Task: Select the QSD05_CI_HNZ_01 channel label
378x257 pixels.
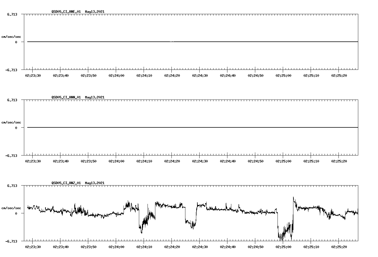Action: (66, 183)
